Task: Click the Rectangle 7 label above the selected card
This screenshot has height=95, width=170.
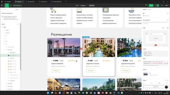Action: point(86,37)
